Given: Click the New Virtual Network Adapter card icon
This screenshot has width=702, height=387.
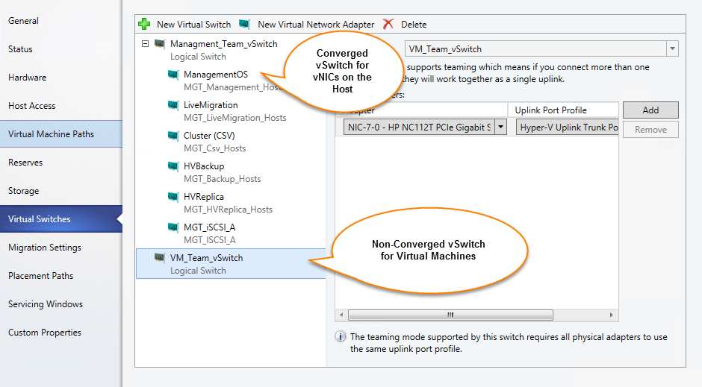Looking at the screenshot, I should [x=244, y=24].
